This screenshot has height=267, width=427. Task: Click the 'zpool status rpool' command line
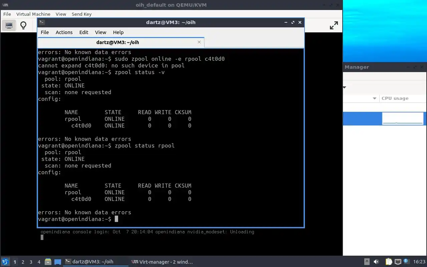[106, 146]
